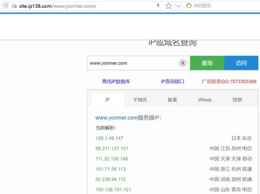Clear the domain input with X button
The height and width of the screenshot is (194, 260).
pos(183,63)
